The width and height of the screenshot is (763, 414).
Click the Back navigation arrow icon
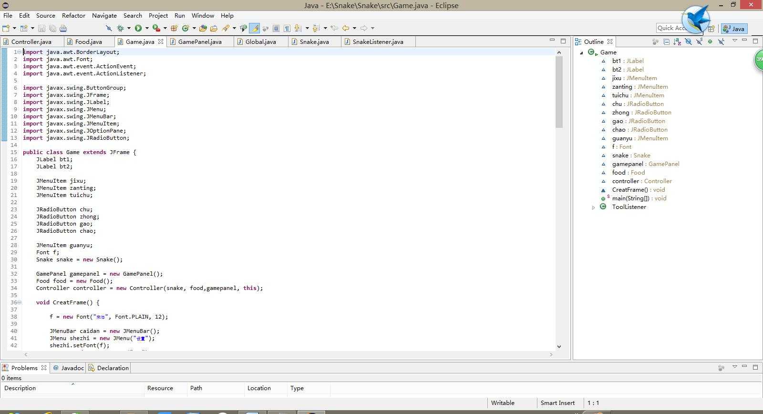tap(346, 28)
